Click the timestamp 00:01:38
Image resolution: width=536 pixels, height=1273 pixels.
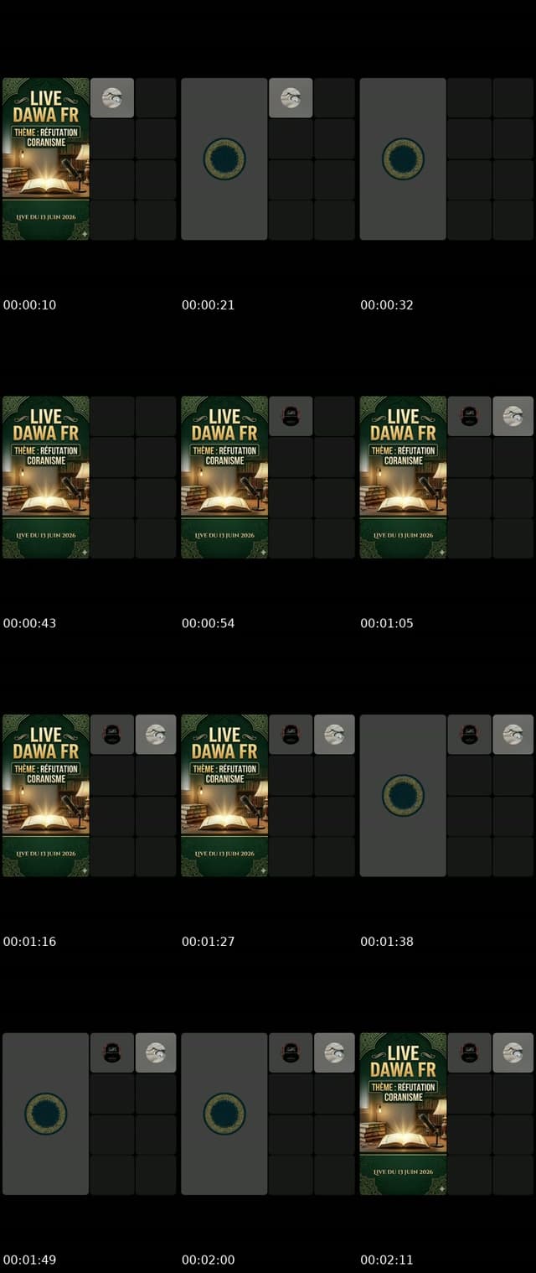(x=387, y=942)
